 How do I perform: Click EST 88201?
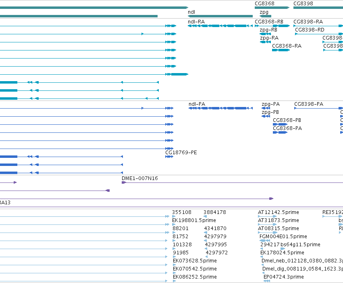(x=174, y=233)
